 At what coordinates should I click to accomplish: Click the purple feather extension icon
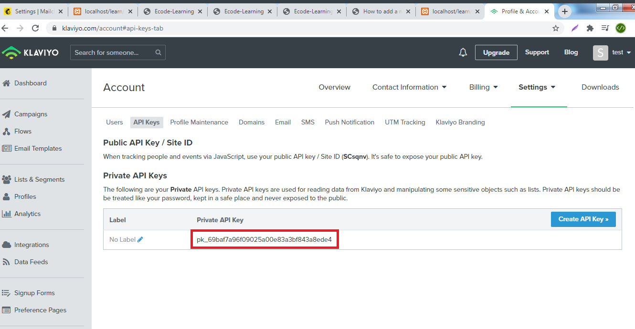pos(575,28)
